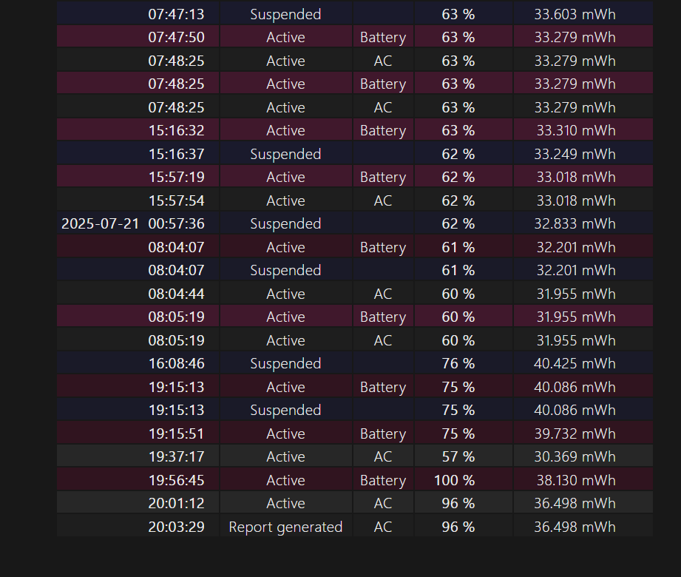Viewport: 681px width, 577px height.
Task: Click the 30.369 mWh value
Action: click(575, 456)
